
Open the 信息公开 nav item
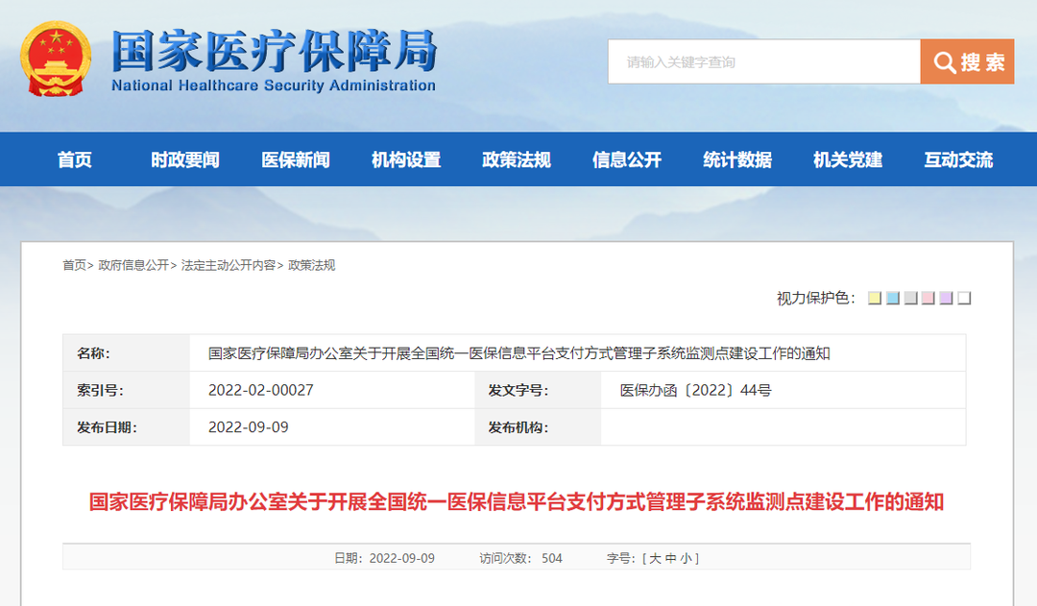tap(627, 159)
